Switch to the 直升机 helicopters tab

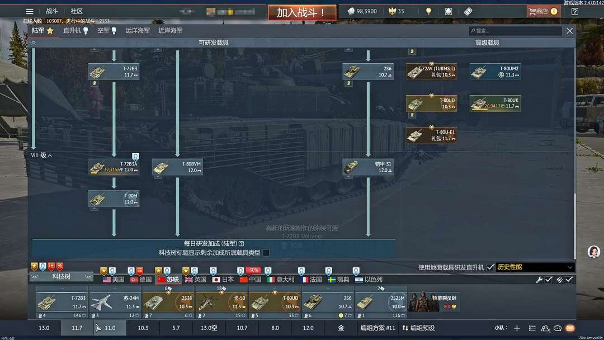[x=75, y=30]
